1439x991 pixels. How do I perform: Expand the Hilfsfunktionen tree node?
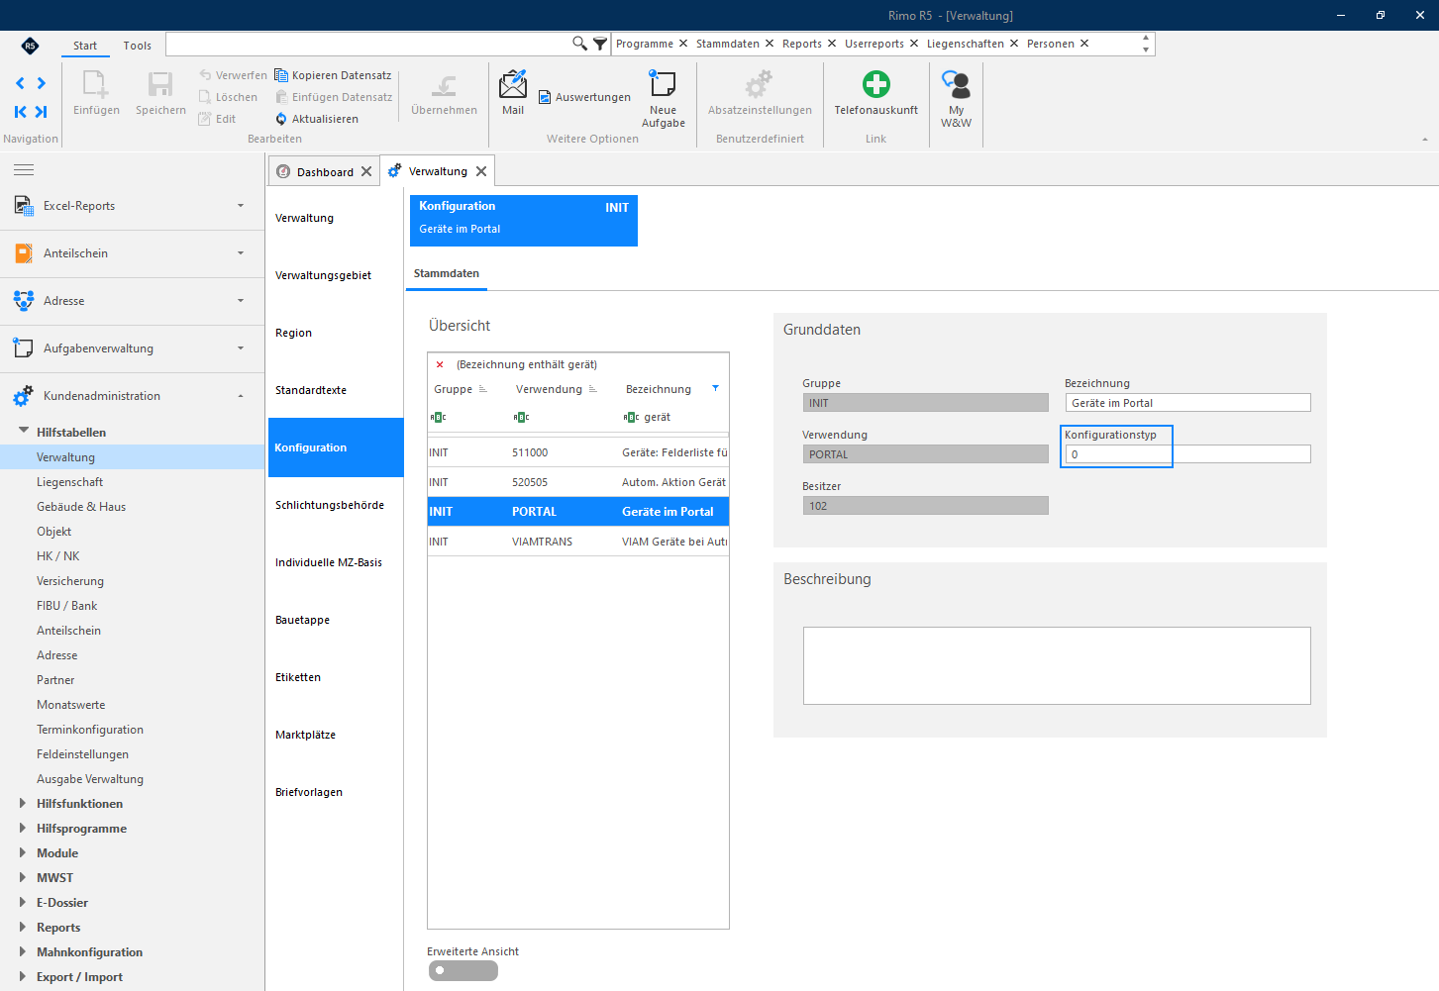click(23, 803)
